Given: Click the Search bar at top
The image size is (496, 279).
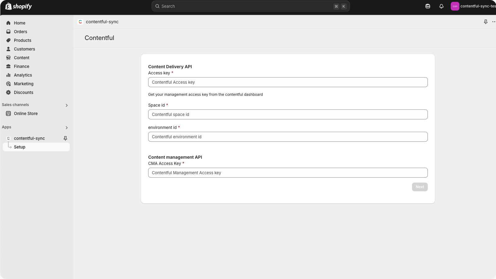Looking at the screenshot, I should 250,6.
